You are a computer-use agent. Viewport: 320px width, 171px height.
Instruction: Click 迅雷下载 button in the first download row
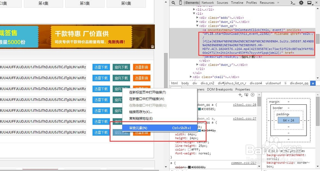101,67
